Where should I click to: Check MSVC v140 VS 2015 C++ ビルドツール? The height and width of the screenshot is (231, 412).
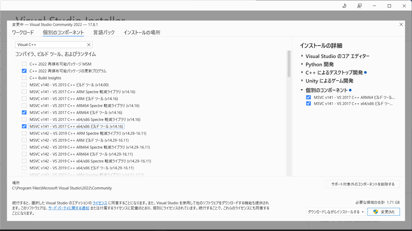tap(24, 85)
